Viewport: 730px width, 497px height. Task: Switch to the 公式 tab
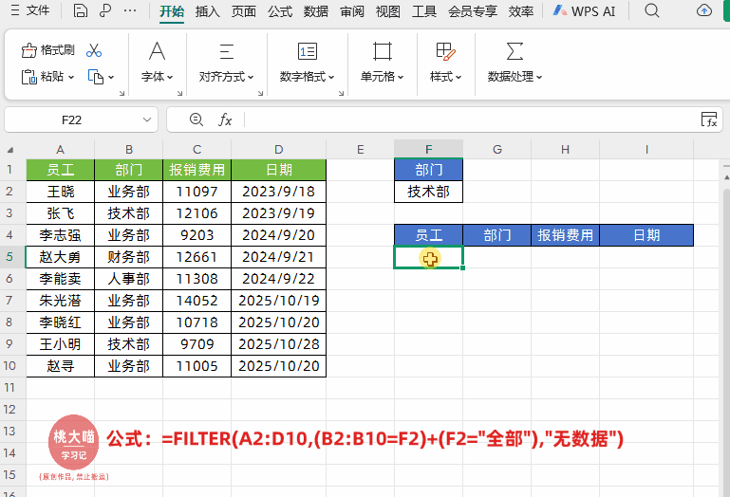[280, 10]
